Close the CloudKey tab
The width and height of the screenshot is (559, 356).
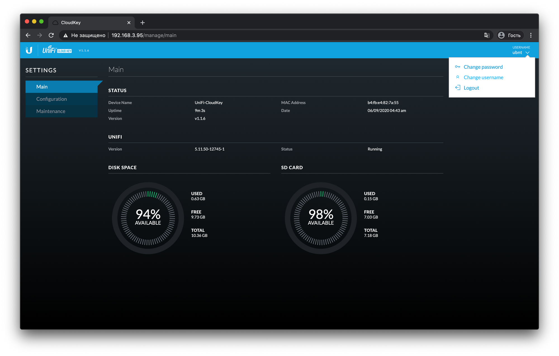coord(129,23)
